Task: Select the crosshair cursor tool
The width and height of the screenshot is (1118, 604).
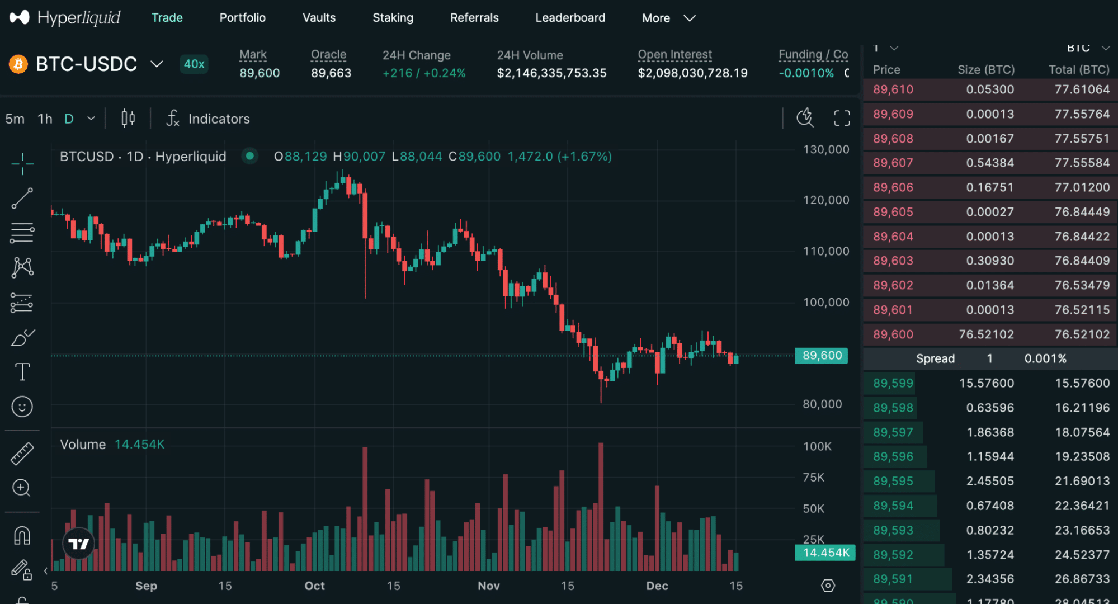Action: tap(22, 164)
